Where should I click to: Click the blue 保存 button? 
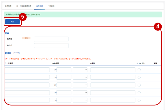(x=12, y=22)
